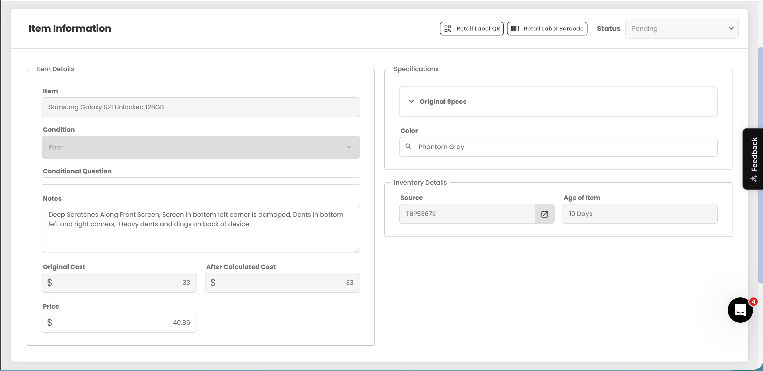Click the Retail Label Barcode button
Viewport: 763px width, 371px height.
[547, 28]
